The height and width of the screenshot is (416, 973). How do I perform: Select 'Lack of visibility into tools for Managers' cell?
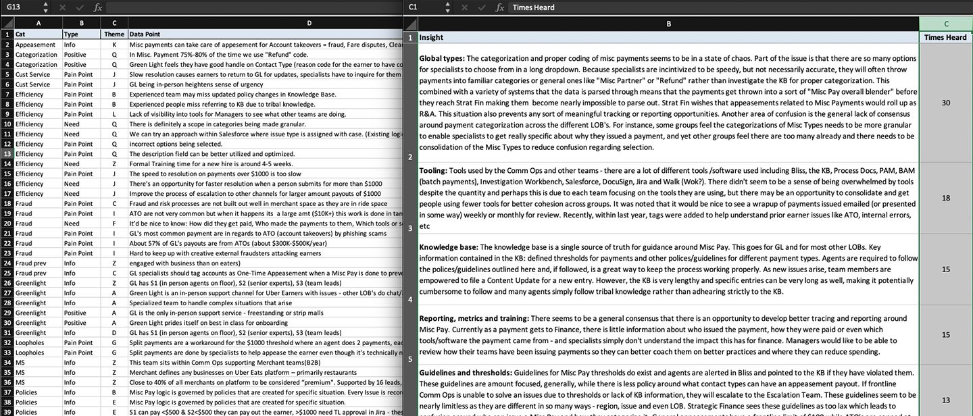click(266, 114)
